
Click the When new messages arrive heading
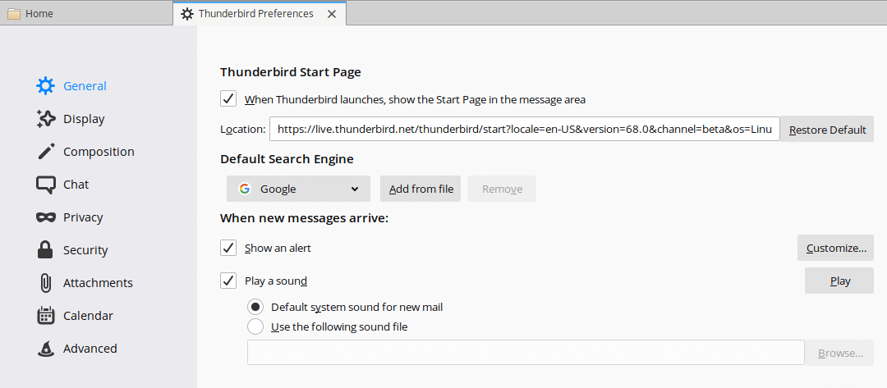coord(305,218)
